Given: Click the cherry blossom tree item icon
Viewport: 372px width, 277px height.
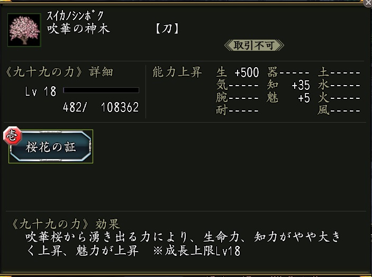Looking at the screenshot, I should 23,30.
